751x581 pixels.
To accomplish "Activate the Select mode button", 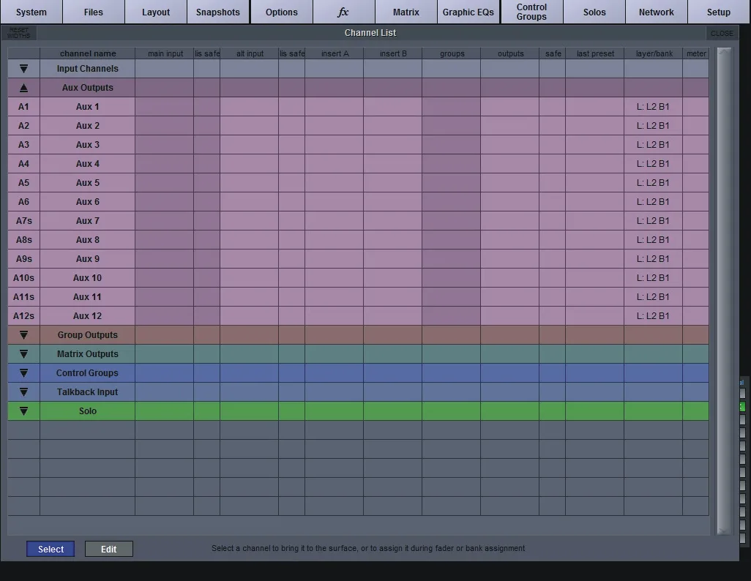I will (51, 549).
